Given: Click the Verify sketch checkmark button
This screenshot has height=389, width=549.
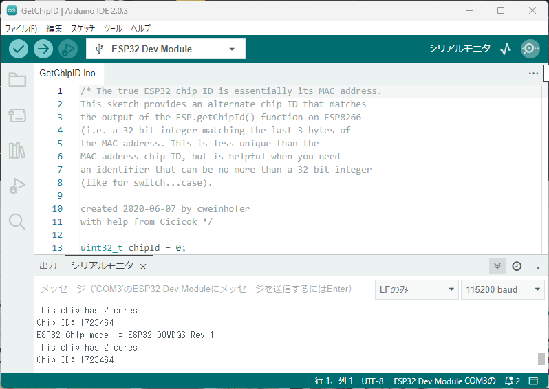Looking at the screenshot, I should (19, 49).
